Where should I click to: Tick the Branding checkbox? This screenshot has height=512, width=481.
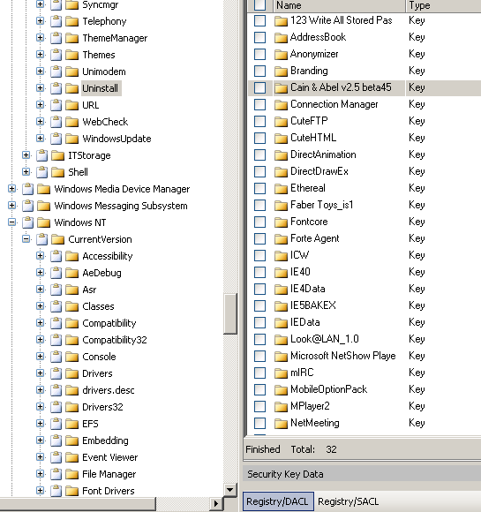coord(260,72)
